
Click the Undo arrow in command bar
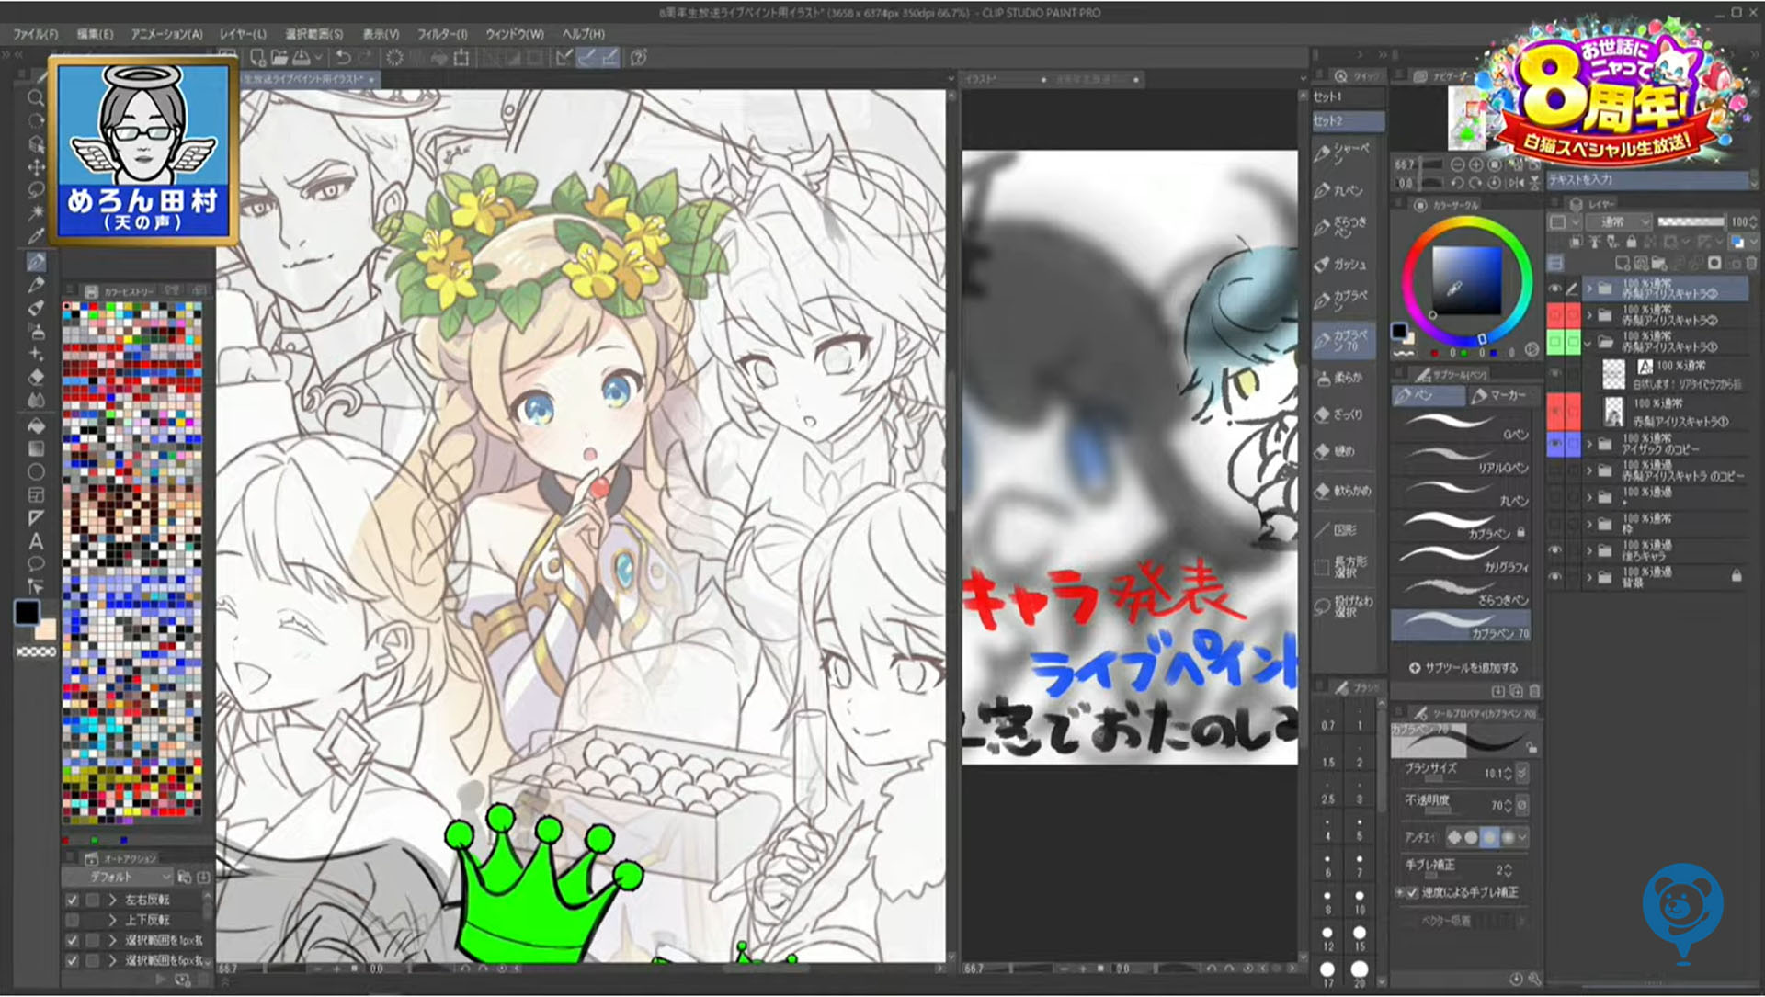click(343, 58)
